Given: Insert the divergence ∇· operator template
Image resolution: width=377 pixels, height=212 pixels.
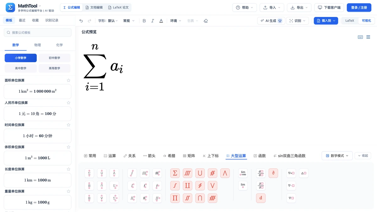Looking at the screenshot, I should [291, 186].
